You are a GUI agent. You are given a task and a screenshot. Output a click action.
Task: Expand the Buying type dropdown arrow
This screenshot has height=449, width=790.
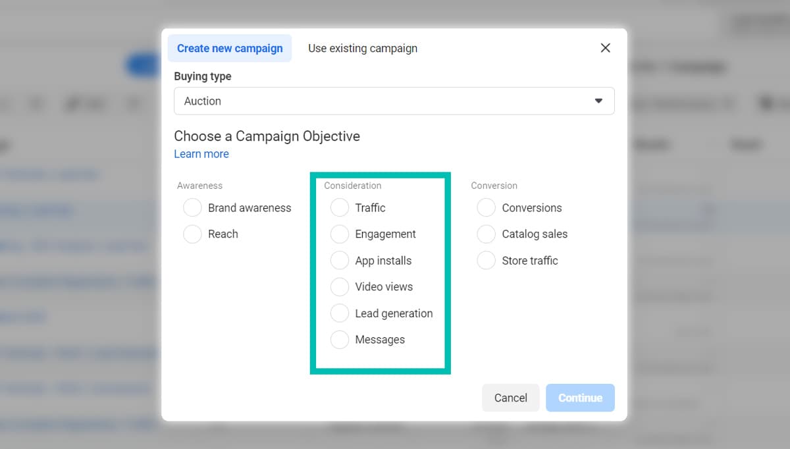click(x=598, y=101)
